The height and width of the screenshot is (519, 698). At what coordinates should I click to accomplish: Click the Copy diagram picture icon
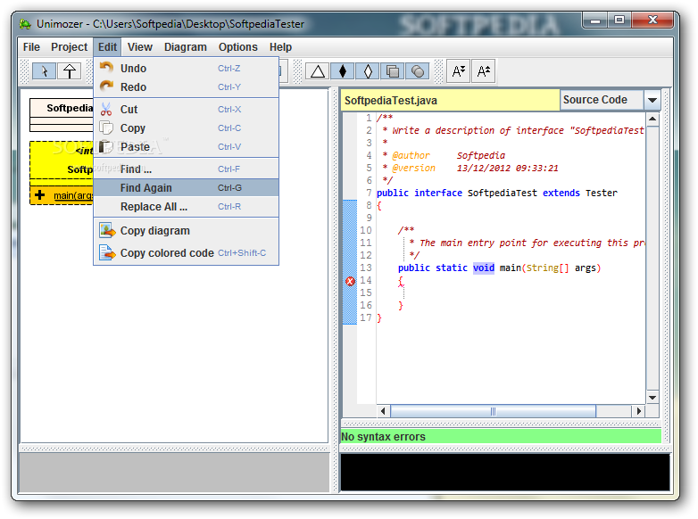coord(107,230)
